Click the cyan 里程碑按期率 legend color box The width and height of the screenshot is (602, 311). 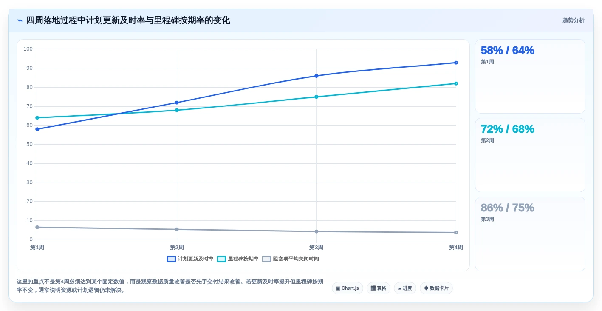[x=221, y=259]
